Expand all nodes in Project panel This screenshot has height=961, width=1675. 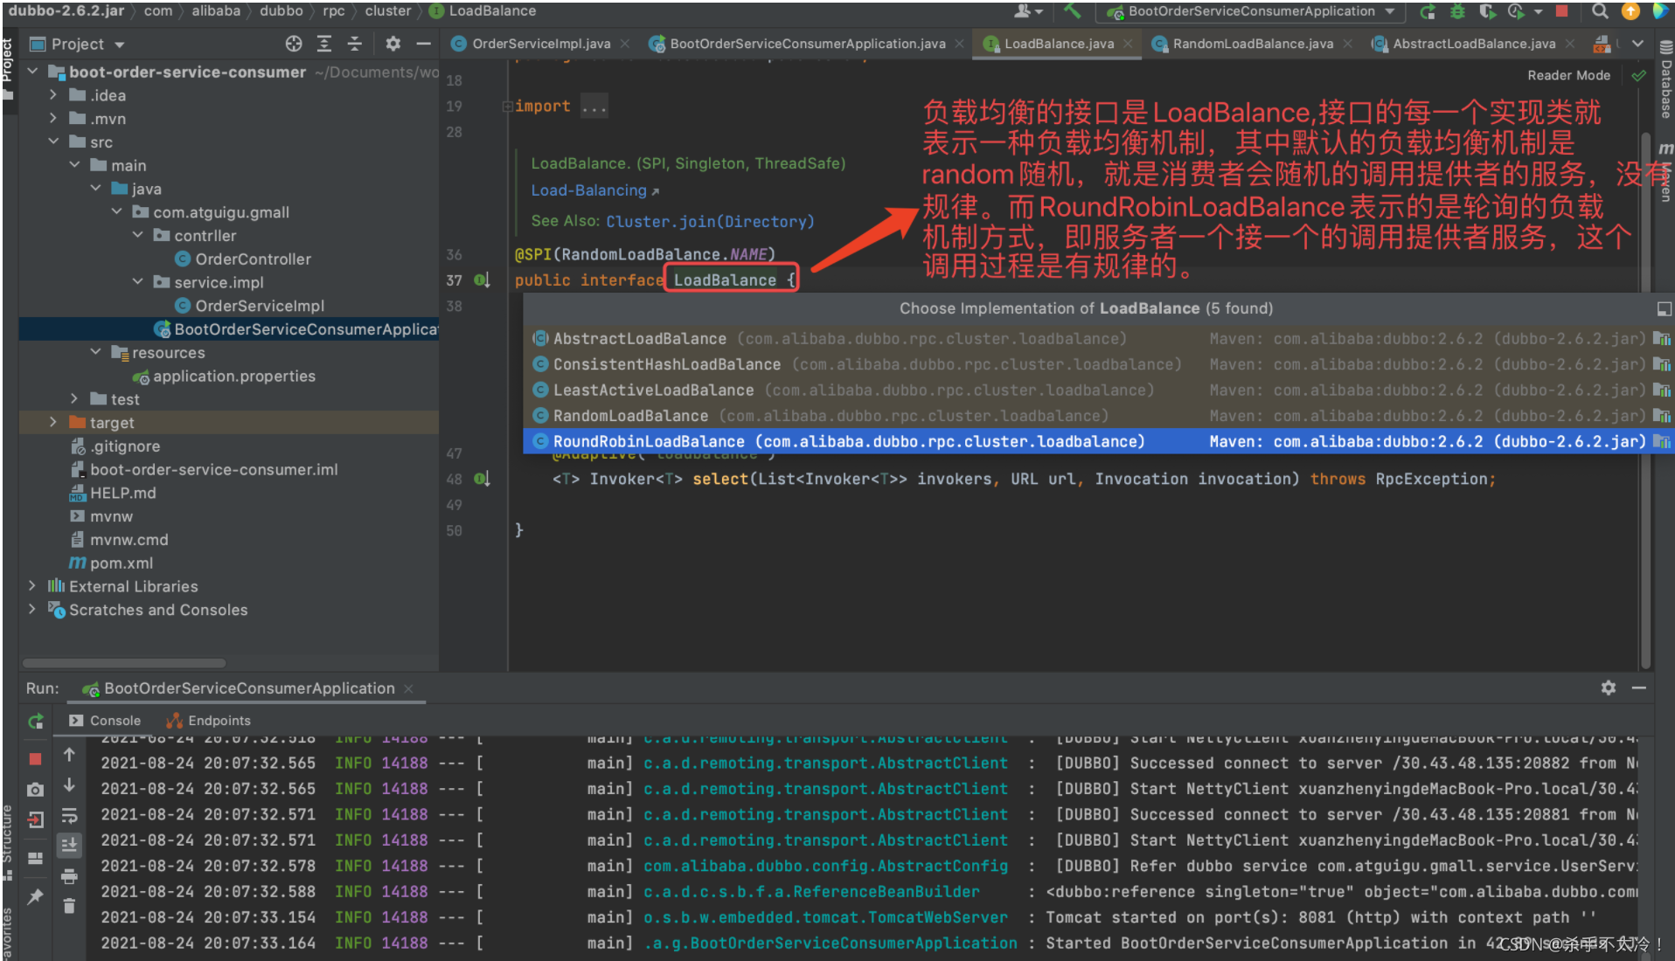point(324,44)
